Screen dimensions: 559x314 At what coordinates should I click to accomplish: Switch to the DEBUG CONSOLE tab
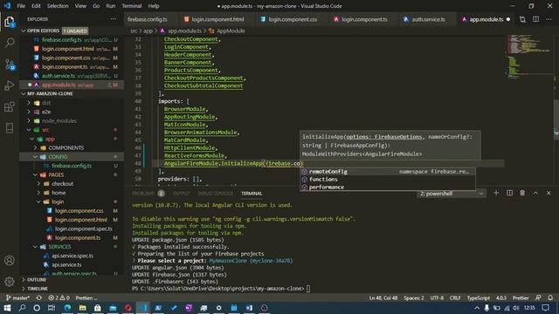(216, 194)
